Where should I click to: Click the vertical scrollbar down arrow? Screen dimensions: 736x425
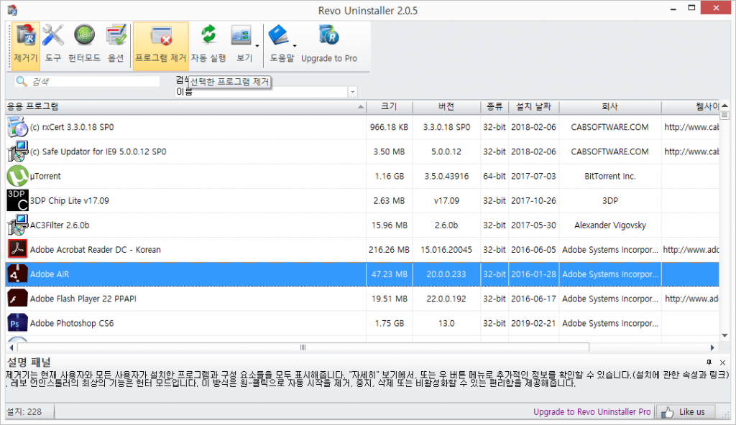click(724, 335)
